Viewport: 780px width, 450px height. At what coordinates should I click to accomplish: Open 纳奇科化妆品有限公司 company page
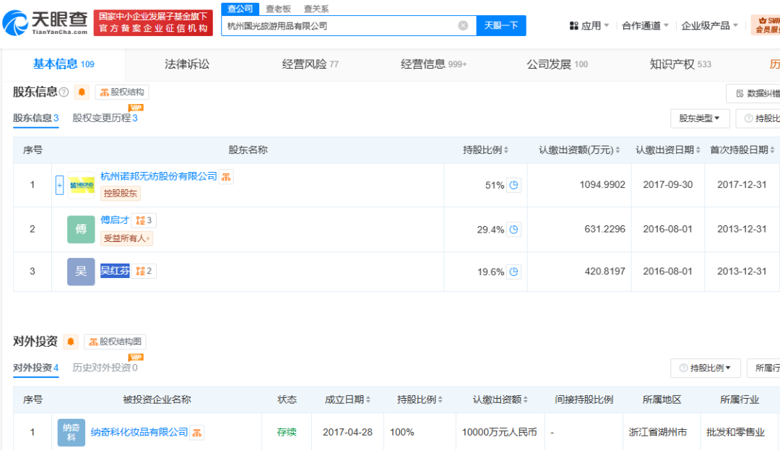141,431
